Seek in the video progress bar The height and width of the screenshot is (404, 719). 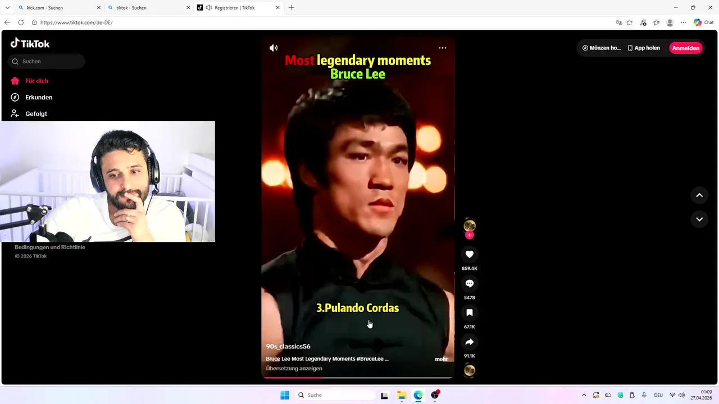click(x=358, y=378)
